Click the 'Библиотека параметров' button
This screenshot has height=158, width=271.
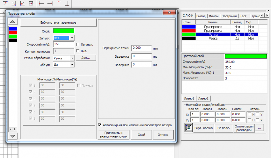coord(58,23)
